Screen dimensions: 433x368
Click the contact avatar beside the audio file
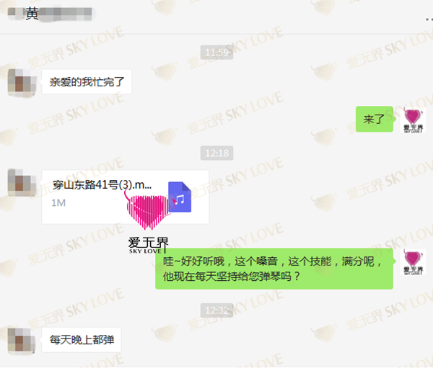pos(22,182)
